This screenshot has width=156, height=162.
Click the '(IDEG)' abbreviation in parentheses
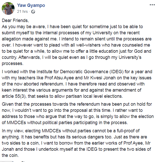pyautogui.click(x=116, y=72)
